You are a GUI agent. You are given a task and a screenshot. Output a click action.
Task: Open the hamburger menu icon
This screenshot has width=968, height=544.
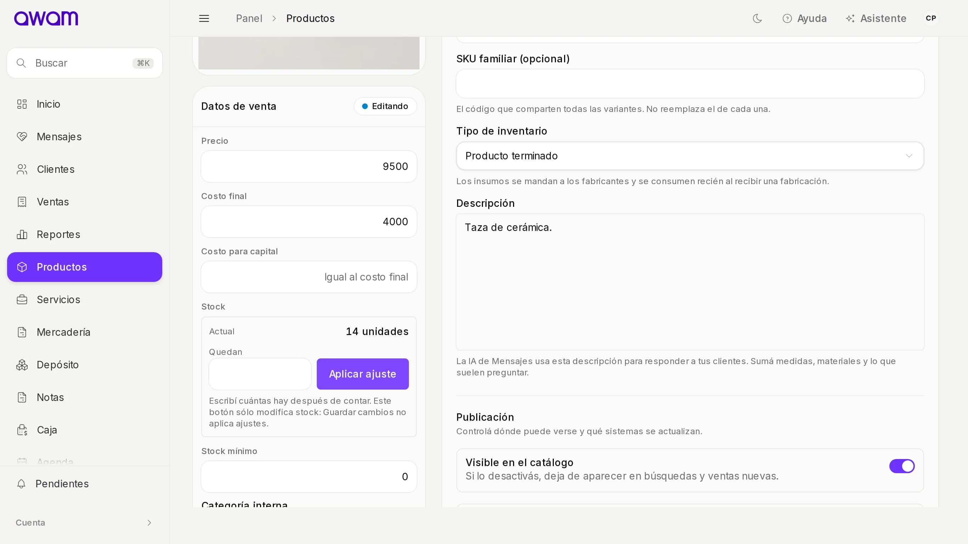point(204,18)
